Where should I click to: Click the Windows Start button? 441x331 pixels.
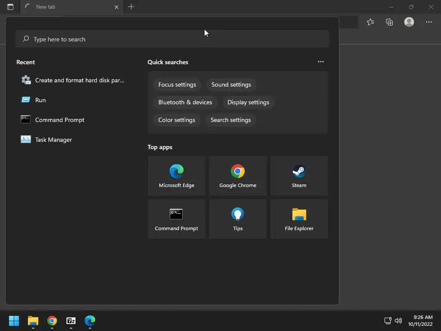point(14,321)
